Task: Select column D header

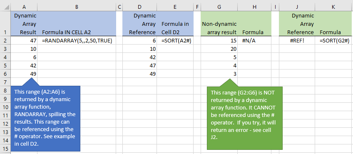Action: [139, 7]
